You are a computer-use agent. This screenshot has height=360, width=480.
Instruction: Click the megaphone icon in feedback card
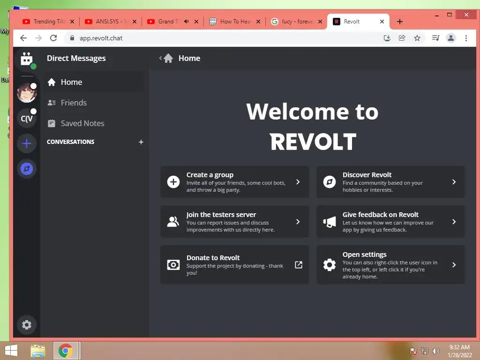(330, 222)
